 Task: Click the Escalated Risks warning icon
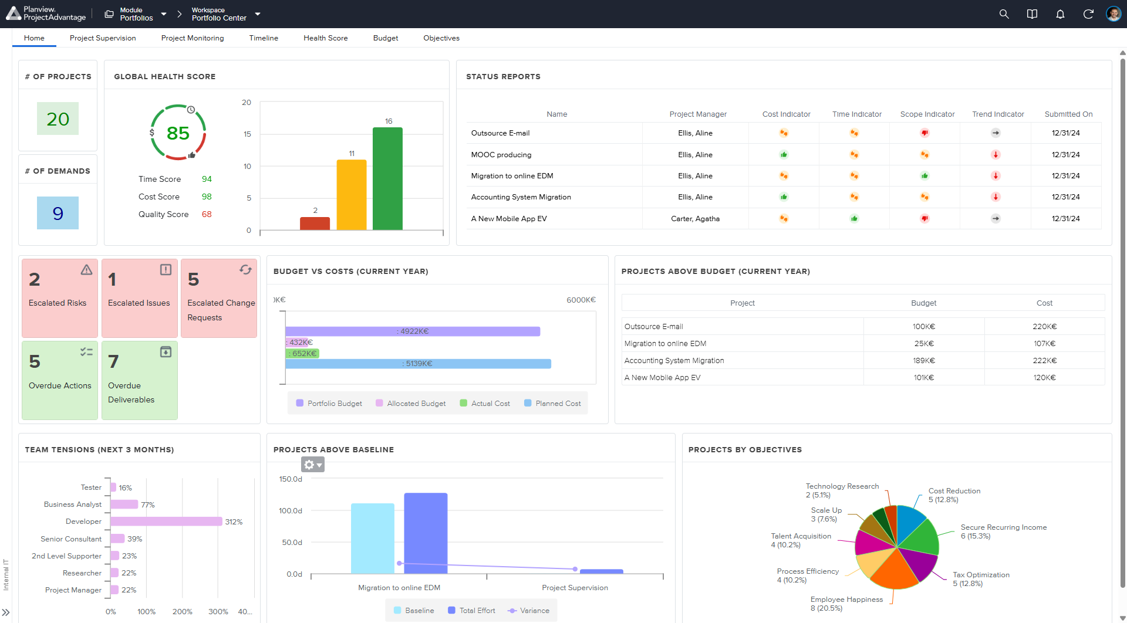[86, 270]
